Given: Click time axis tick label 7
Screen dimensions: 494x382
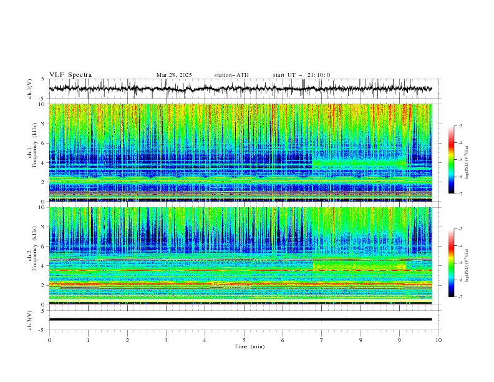Looking at the screenshot, I should [x=322, y=340].
